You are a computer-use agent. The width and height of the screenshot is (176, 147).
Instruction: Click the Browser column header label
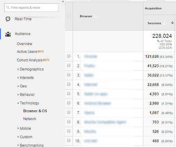(x=86, y=16)
